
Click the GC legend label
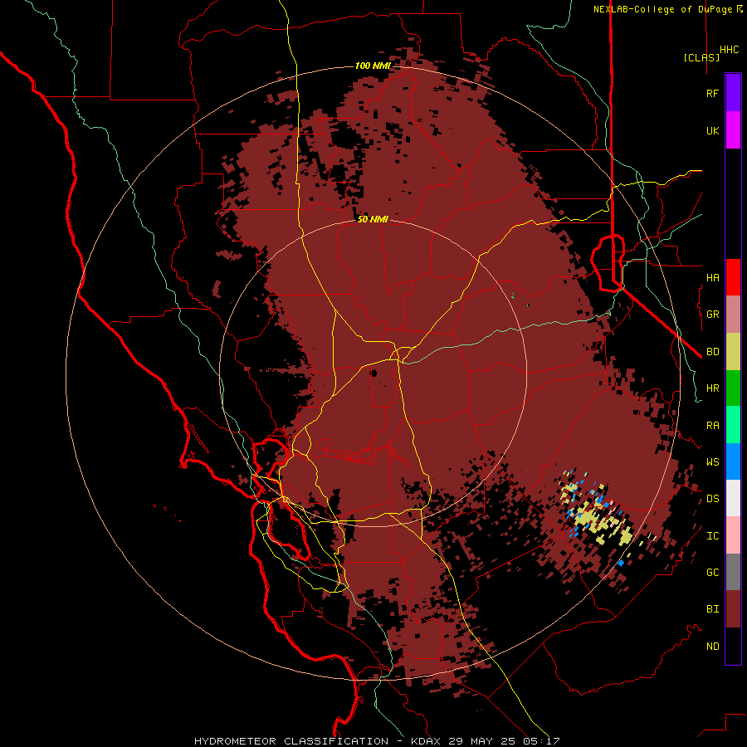[713, 572]
